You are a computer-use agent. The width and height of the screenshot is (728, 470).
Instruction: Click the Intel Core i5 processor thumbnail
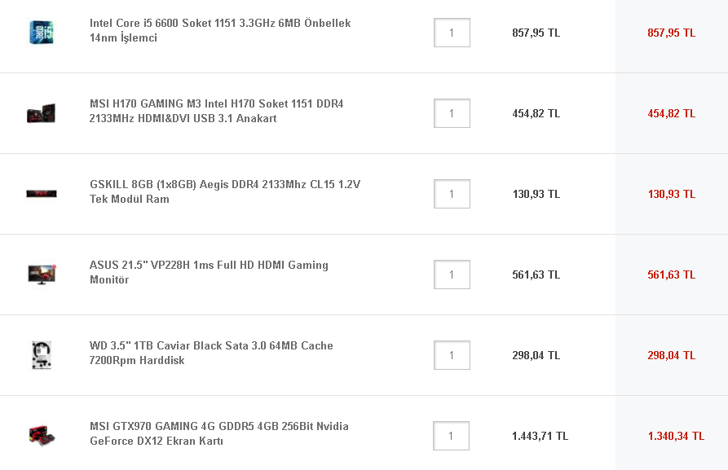point(41,33)
